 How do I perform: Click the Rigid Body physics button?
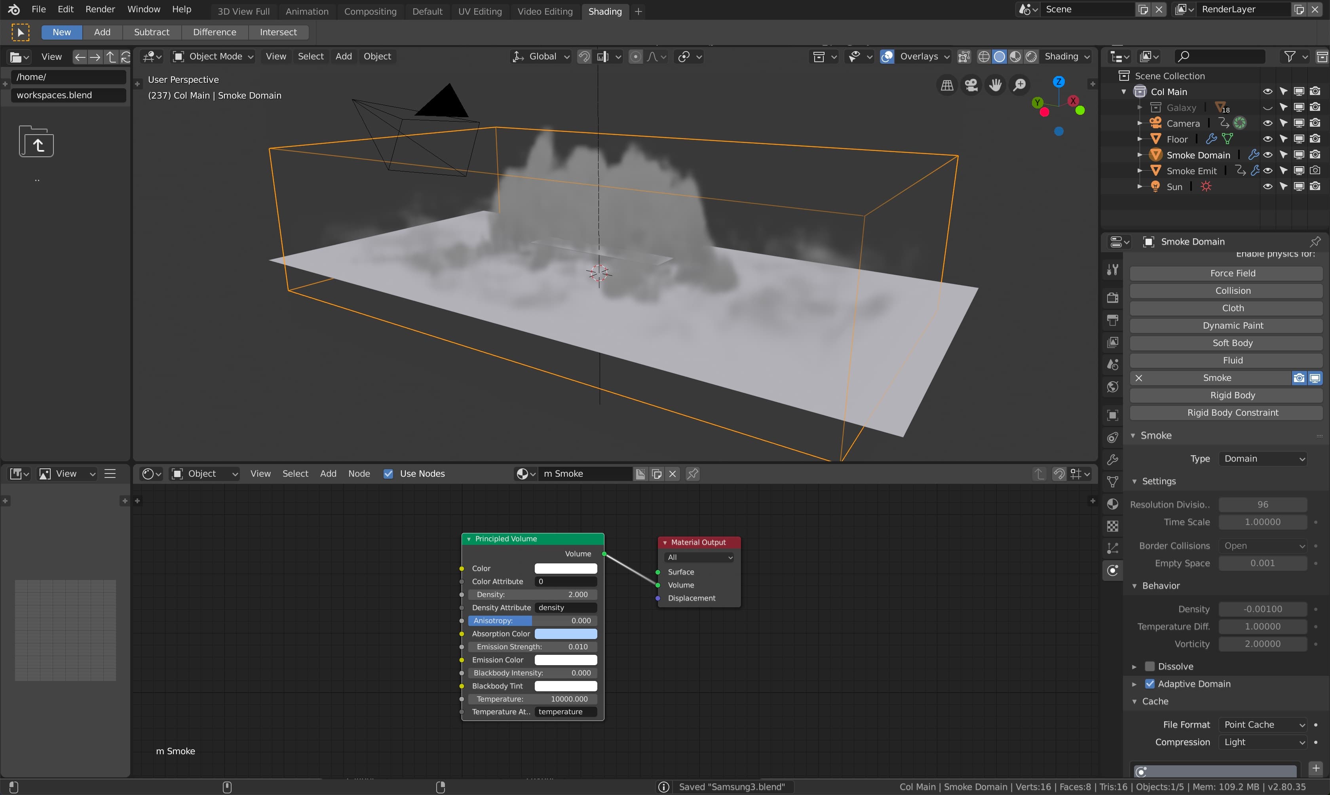pyautogui.click(x=1232, y=395)
